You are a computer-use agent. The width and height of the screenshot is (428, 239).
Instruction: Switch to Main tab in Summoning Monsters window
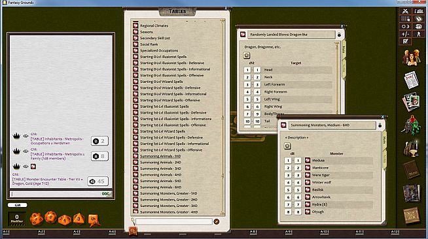384,140
